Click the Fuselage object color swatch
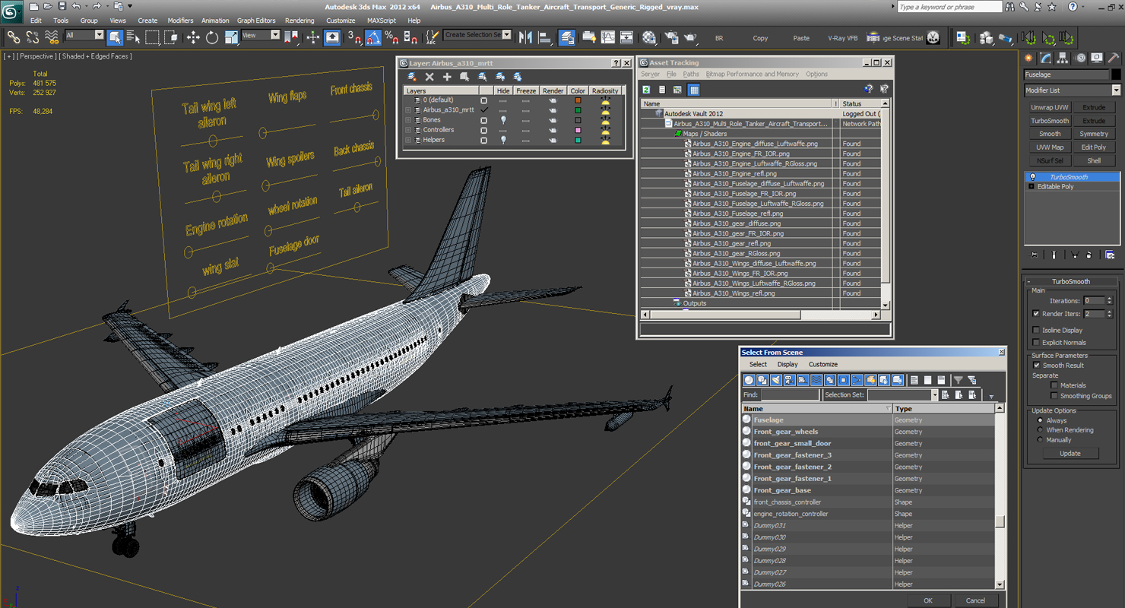 click(x=1116, y=74)
